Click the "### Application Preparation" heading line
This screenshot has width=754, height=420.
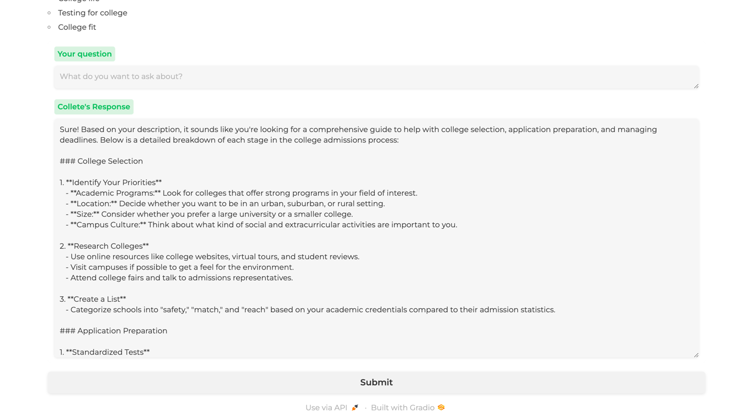tap(113, 331)
